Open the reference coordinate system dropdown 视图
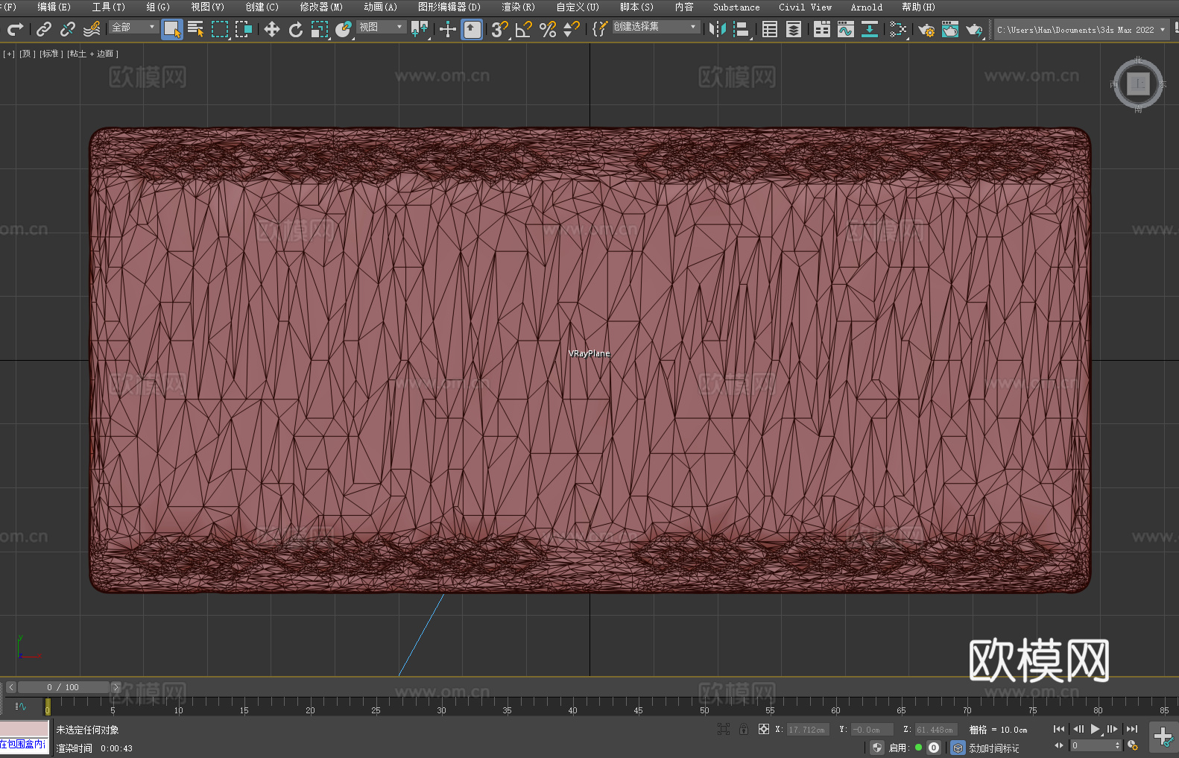This screenshot has width=1179, height=758. click(381, 27)
